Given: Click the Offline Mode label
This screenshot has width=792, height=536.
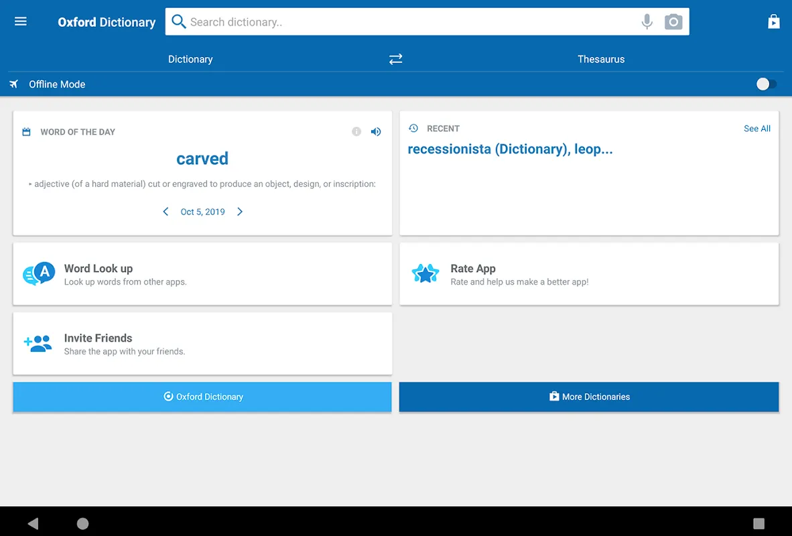Looking at the screenshot, I should click(57, 84).
